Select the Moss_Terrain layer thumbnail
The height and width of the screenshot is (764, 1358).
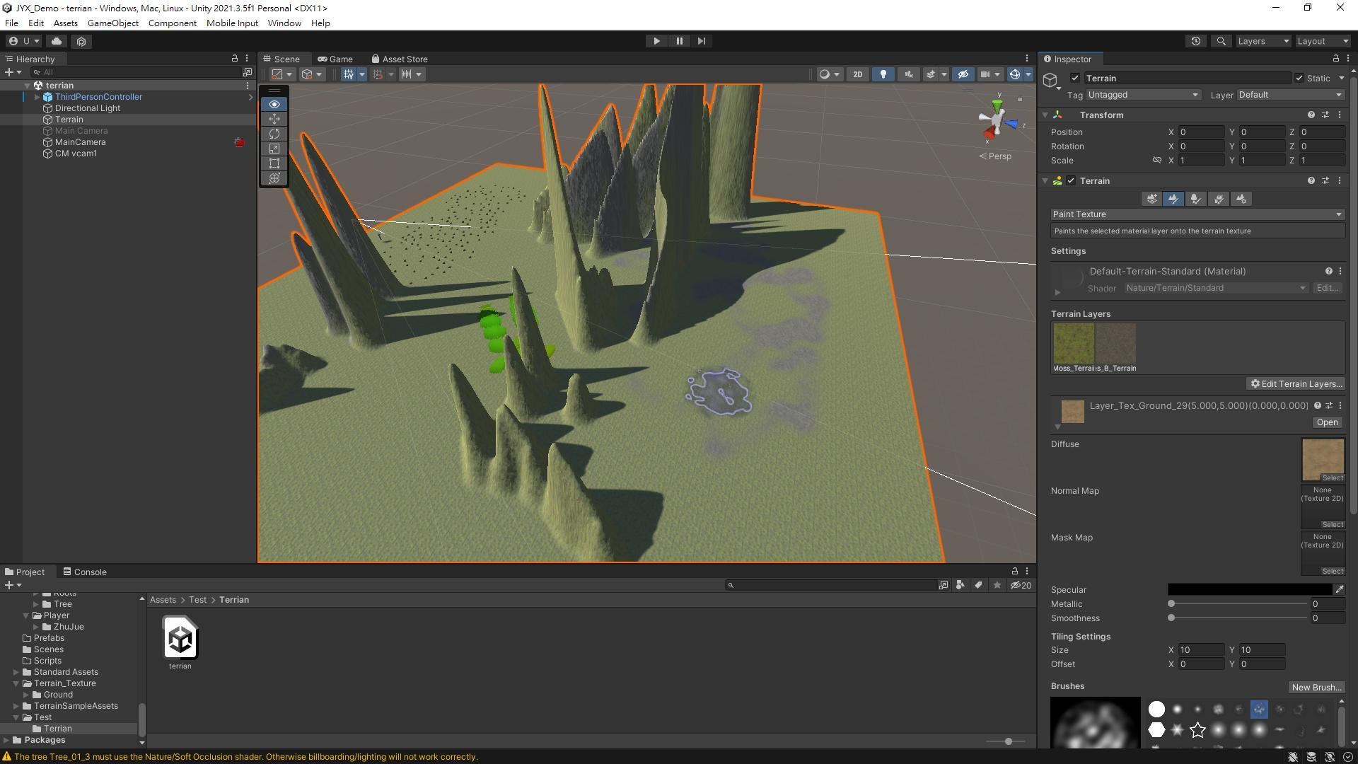1073,345
